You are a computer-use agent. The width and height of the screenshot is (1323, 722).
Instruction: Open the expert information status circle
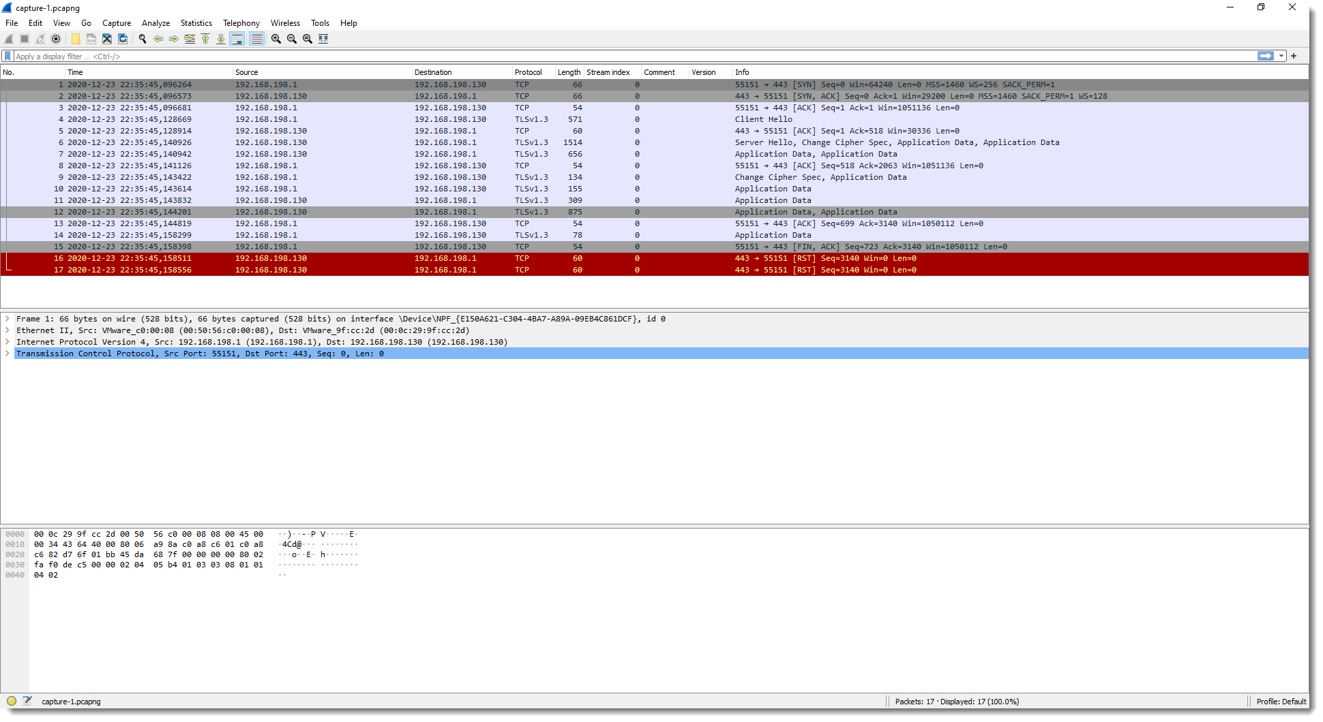click(12, 701)
